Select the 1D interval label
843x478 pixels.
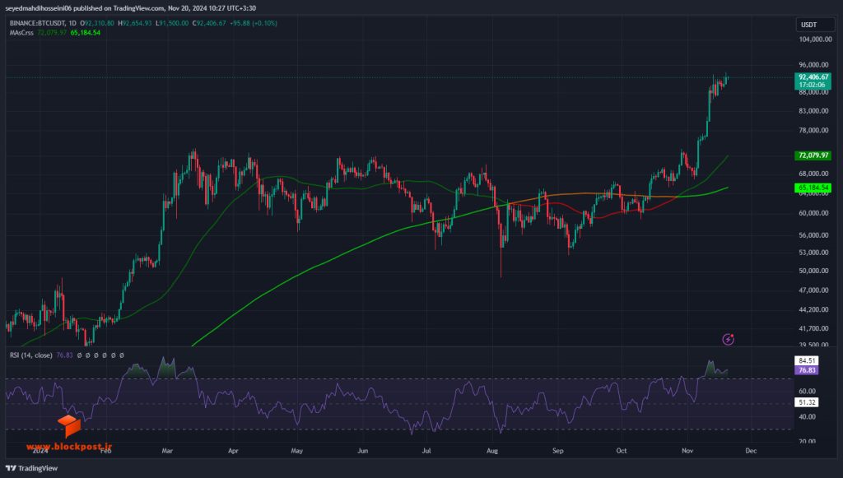click(x=72, y=24)
